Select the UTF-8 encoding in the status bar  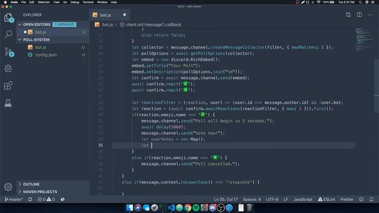[272, 199]
